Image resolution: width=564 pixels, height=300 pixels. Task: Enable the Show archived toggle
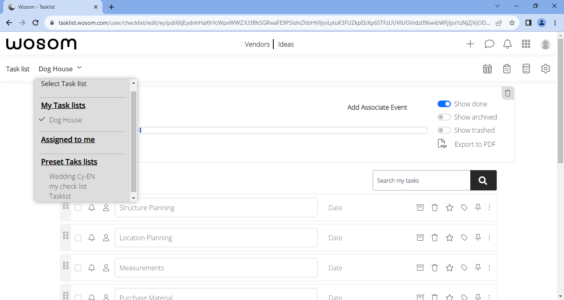point(444,117)
